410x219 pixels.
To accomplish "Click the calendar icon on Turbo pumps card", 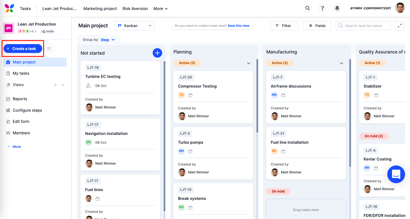I will (190, 151).
